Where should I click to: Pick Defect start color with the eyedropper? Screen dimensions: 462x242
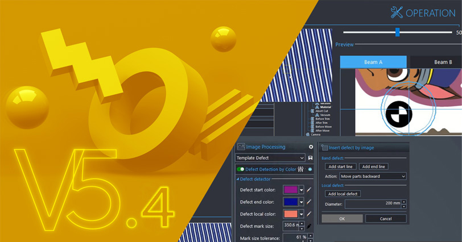point(309,190)
